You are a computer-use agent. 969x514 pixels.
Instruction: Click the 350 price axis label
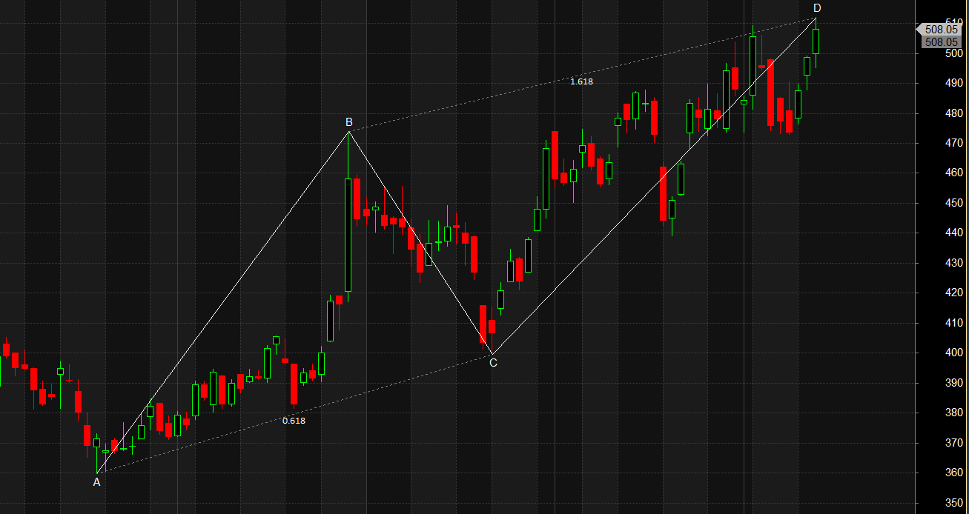[953, 503]
